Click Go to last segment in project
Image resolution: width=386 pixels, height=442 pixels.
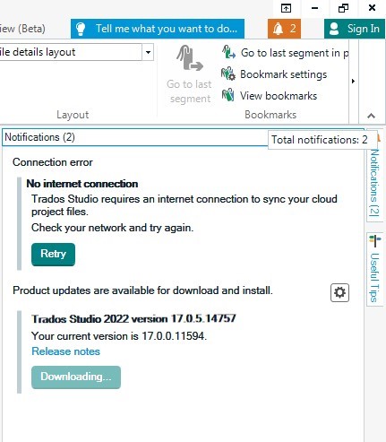[285, 53]
